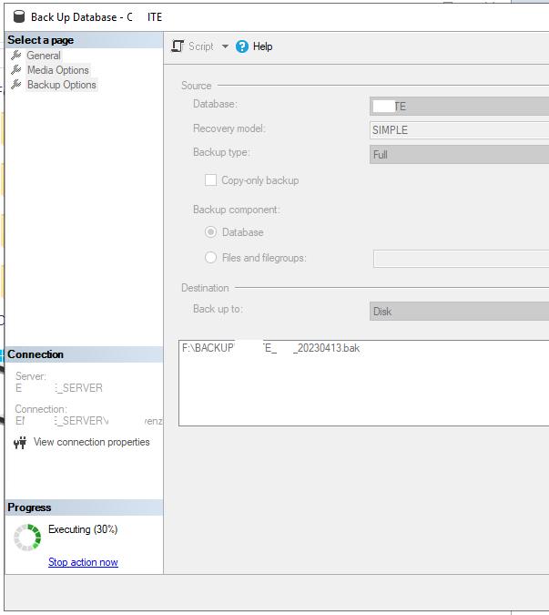Viewport: 549px width, 615px height.
Task: Click the Recovery model SIMPLE field
Action: point(459,130)
